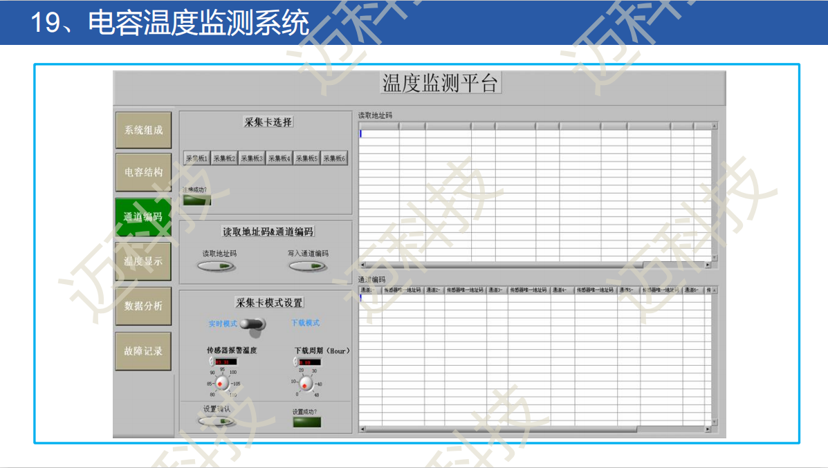
Task: Click the 设置成功? indicator light
Action: pos(307,422)
